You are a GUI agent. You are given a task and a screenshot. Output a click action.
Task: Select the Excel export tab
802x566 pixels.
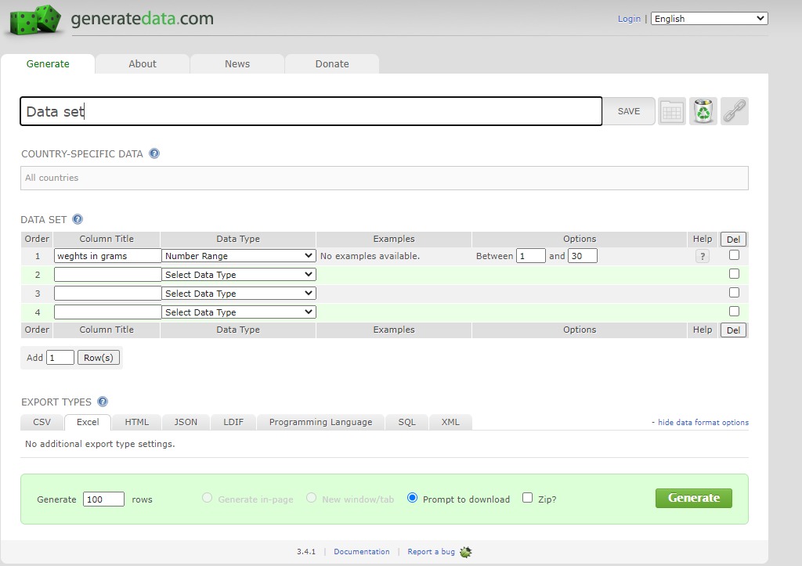click(x=88, y=422)
